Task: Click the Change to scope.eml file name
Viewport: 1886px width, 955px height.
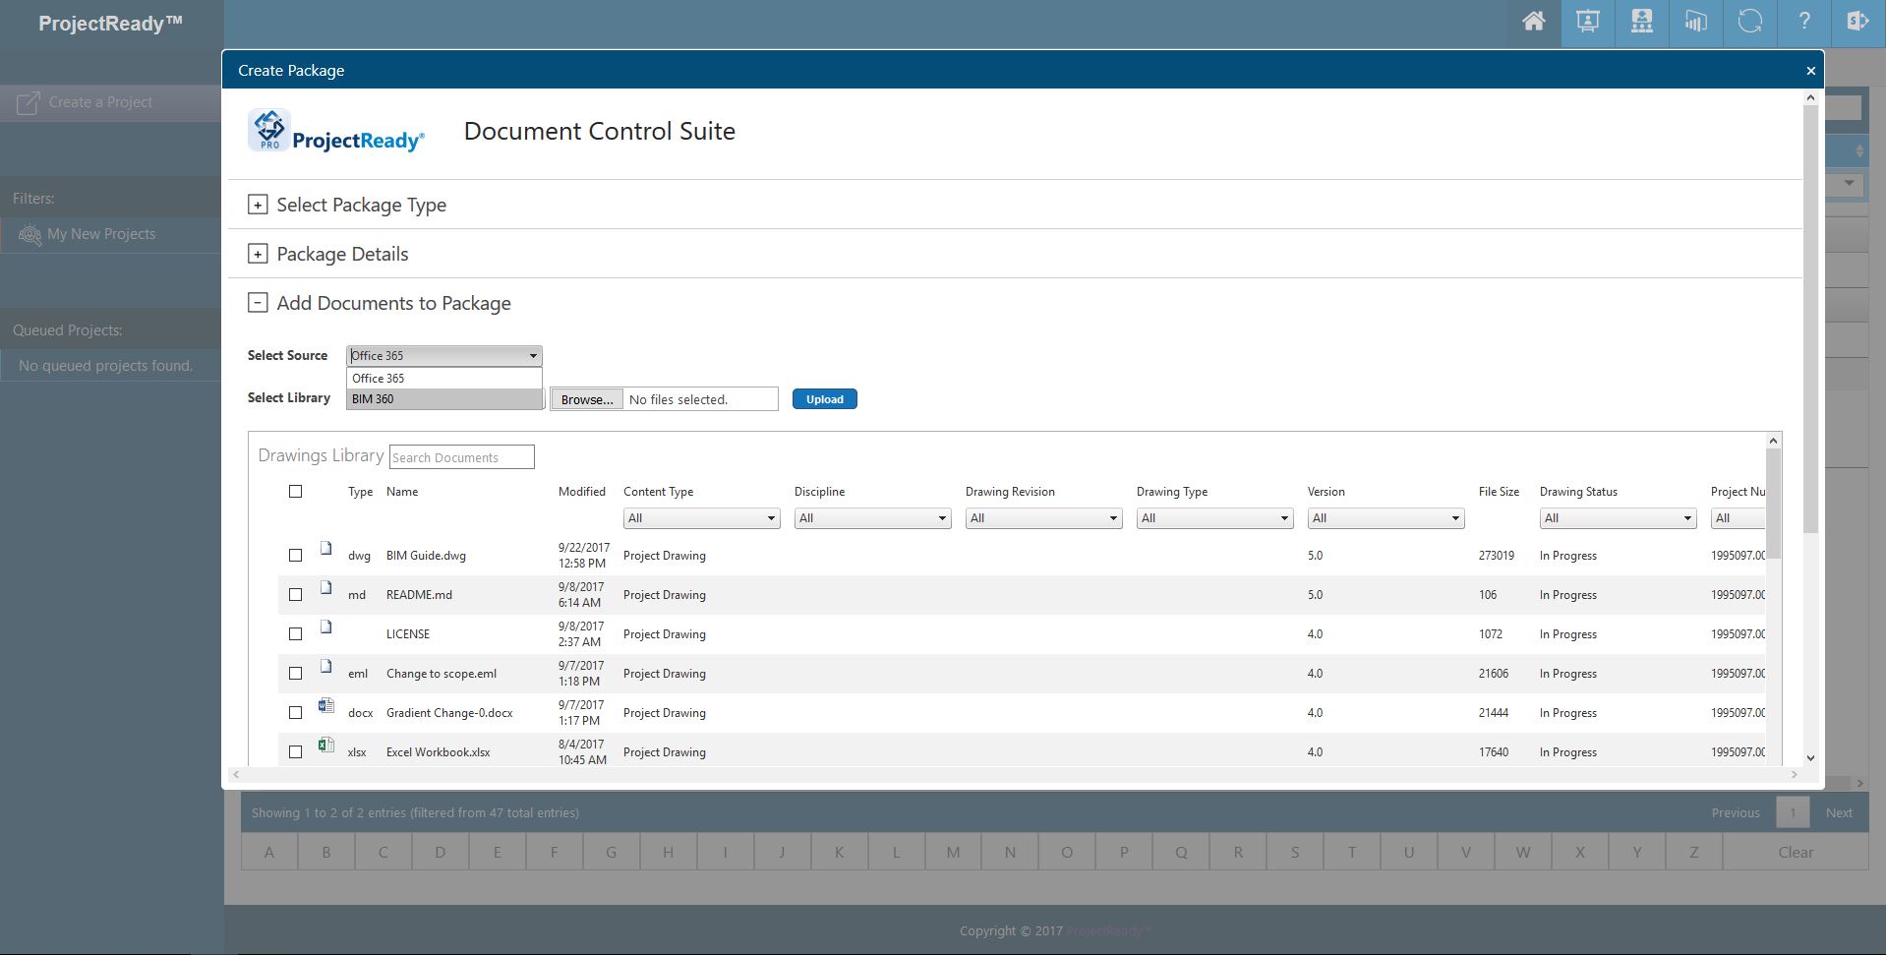Action: pos(442,674)
